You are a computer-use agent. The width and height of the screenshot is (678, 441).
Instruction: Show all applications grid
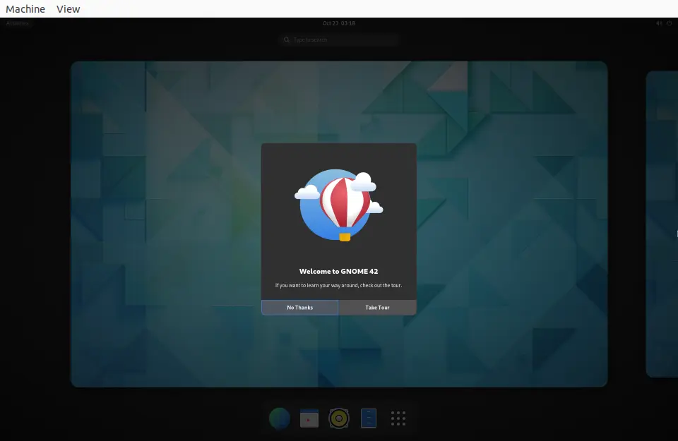[398, 418]
